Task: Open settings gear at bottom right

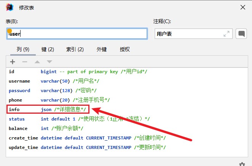Action: 242,164
